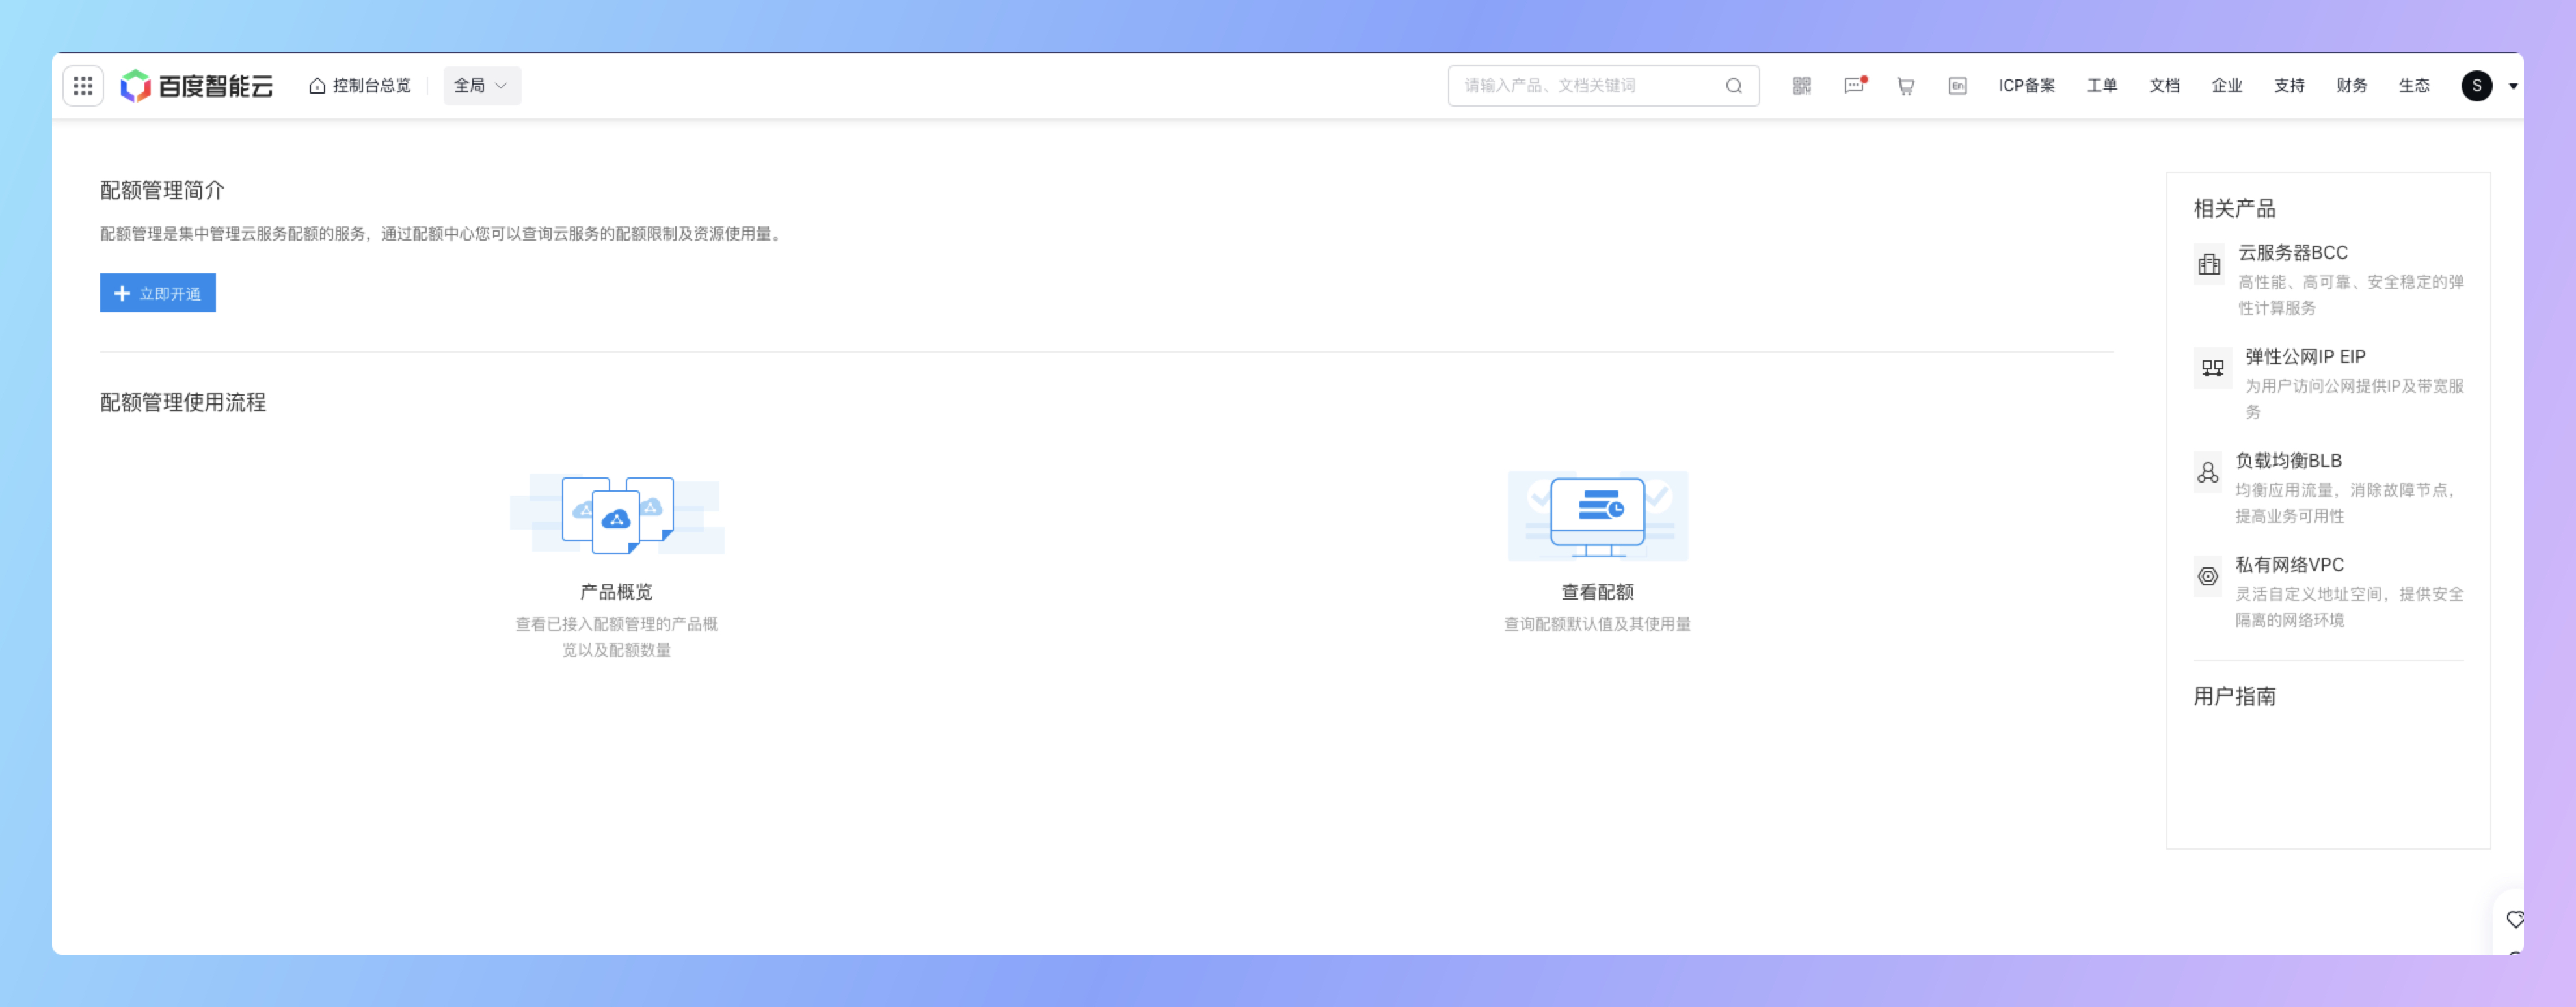Click the heart feedback icon

(2515, 920)
